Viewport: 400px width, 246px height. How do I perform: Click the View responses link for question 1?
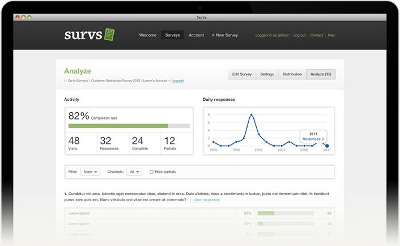(206, 200)
